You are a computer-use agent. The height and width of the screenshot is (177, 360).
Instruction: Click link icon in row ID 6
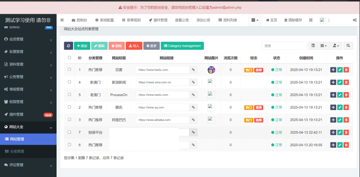tap(193, 145)
